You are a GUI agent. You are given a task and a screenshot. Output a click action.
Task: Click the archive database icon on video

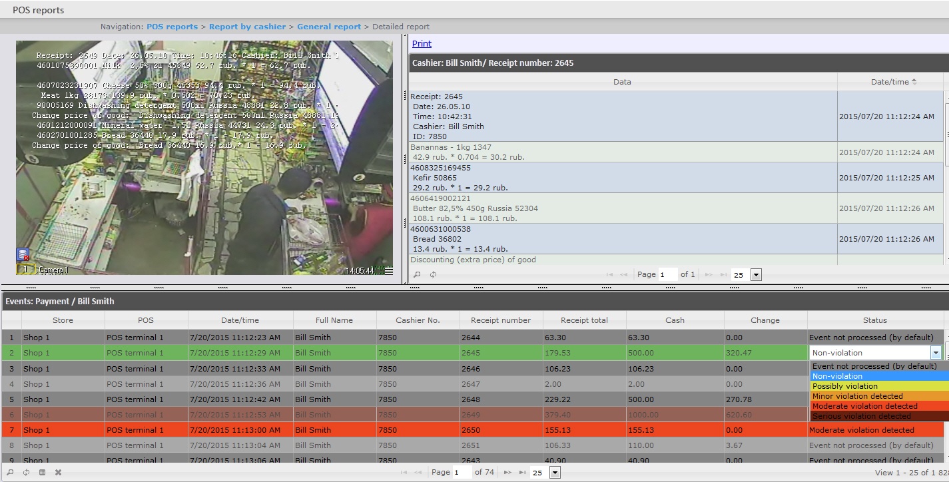point(23,255)
